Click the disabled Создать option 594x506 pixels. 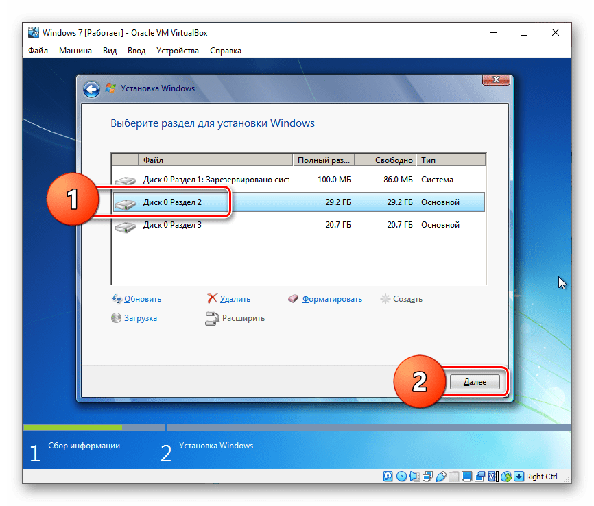[x=407, y=299]
